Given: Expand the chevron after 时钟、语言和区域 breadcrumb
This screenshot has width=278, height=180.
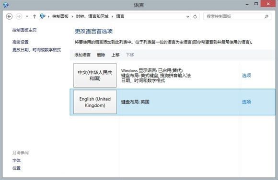Looking at the screenshot, I should [112, 17].
